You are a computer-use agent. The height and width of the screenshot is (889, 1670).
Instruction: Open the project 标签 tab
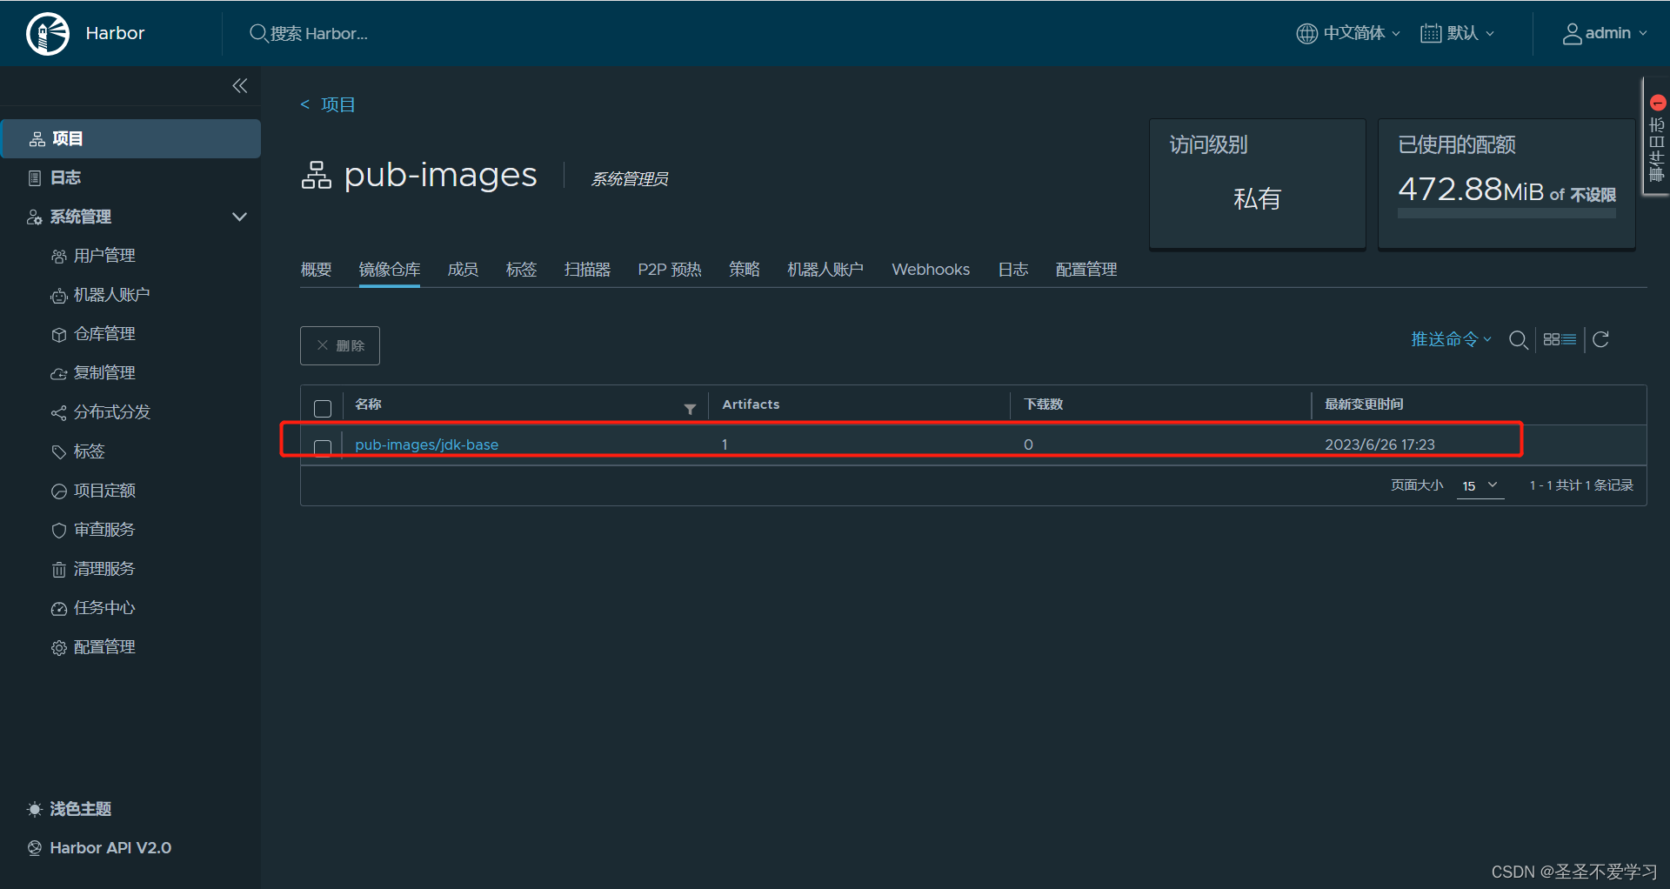[x=522, y=270]
